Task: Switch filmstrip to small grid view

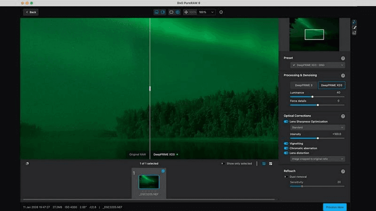Action: pyautogui.click(x=264, y=163)
